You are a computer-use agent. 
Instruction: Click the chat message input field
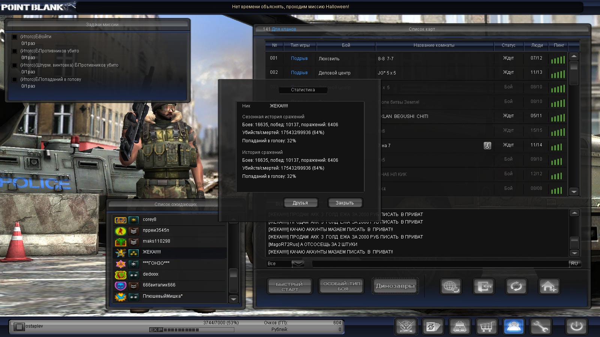tap(440, 264)
